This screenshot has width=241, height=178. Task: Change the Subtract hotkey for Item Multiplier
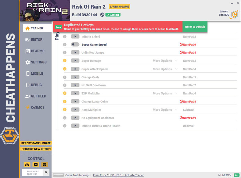(x=189, y=110)
